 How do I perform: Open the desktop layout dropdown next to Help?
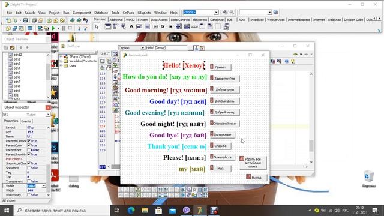[217, 12]
